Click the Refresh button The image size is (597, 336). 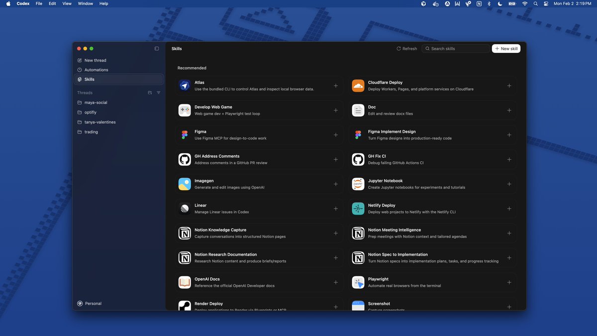[406, 49]
